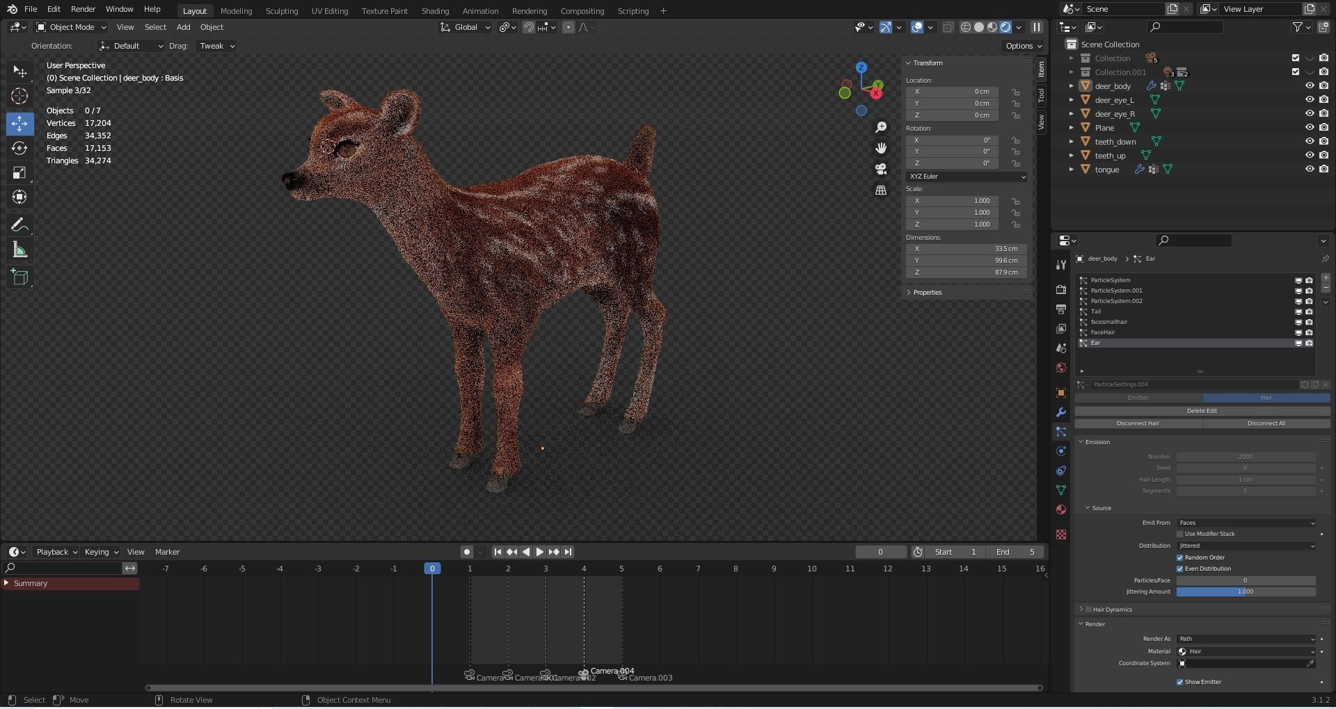
Task: Open the Drag Tweak dropdown
Action: pos(216,46)
